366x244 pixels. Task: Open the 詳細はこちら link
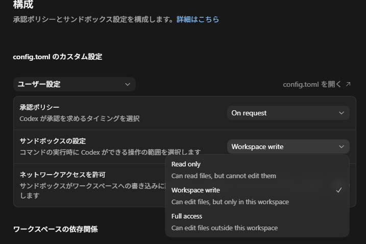click(198, 19)
